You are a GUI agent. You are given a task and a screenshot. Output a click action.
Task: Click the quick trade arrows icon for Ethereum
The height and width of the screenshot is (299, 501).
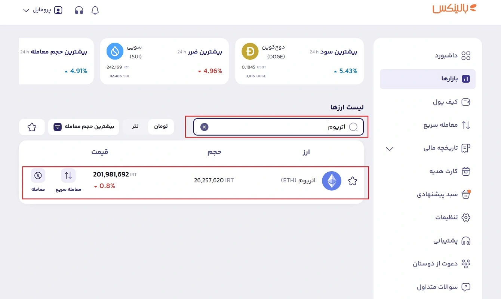(68, 175)
